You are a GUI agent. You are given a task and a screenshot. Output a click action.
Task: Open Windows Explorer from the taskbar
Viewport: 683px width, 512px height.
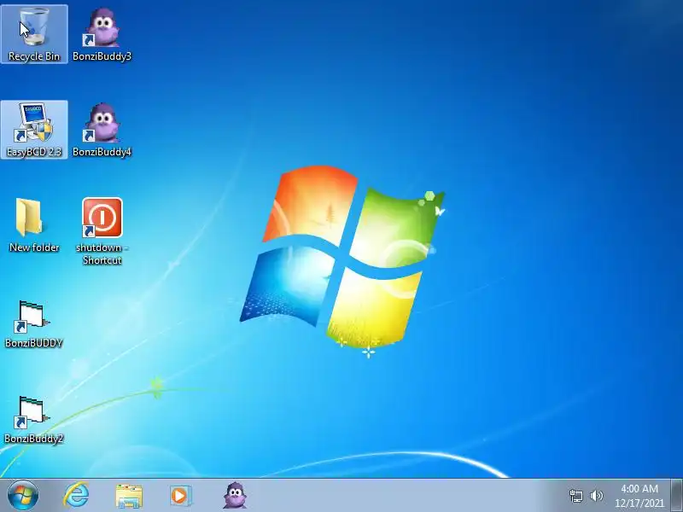coord(129,496)
